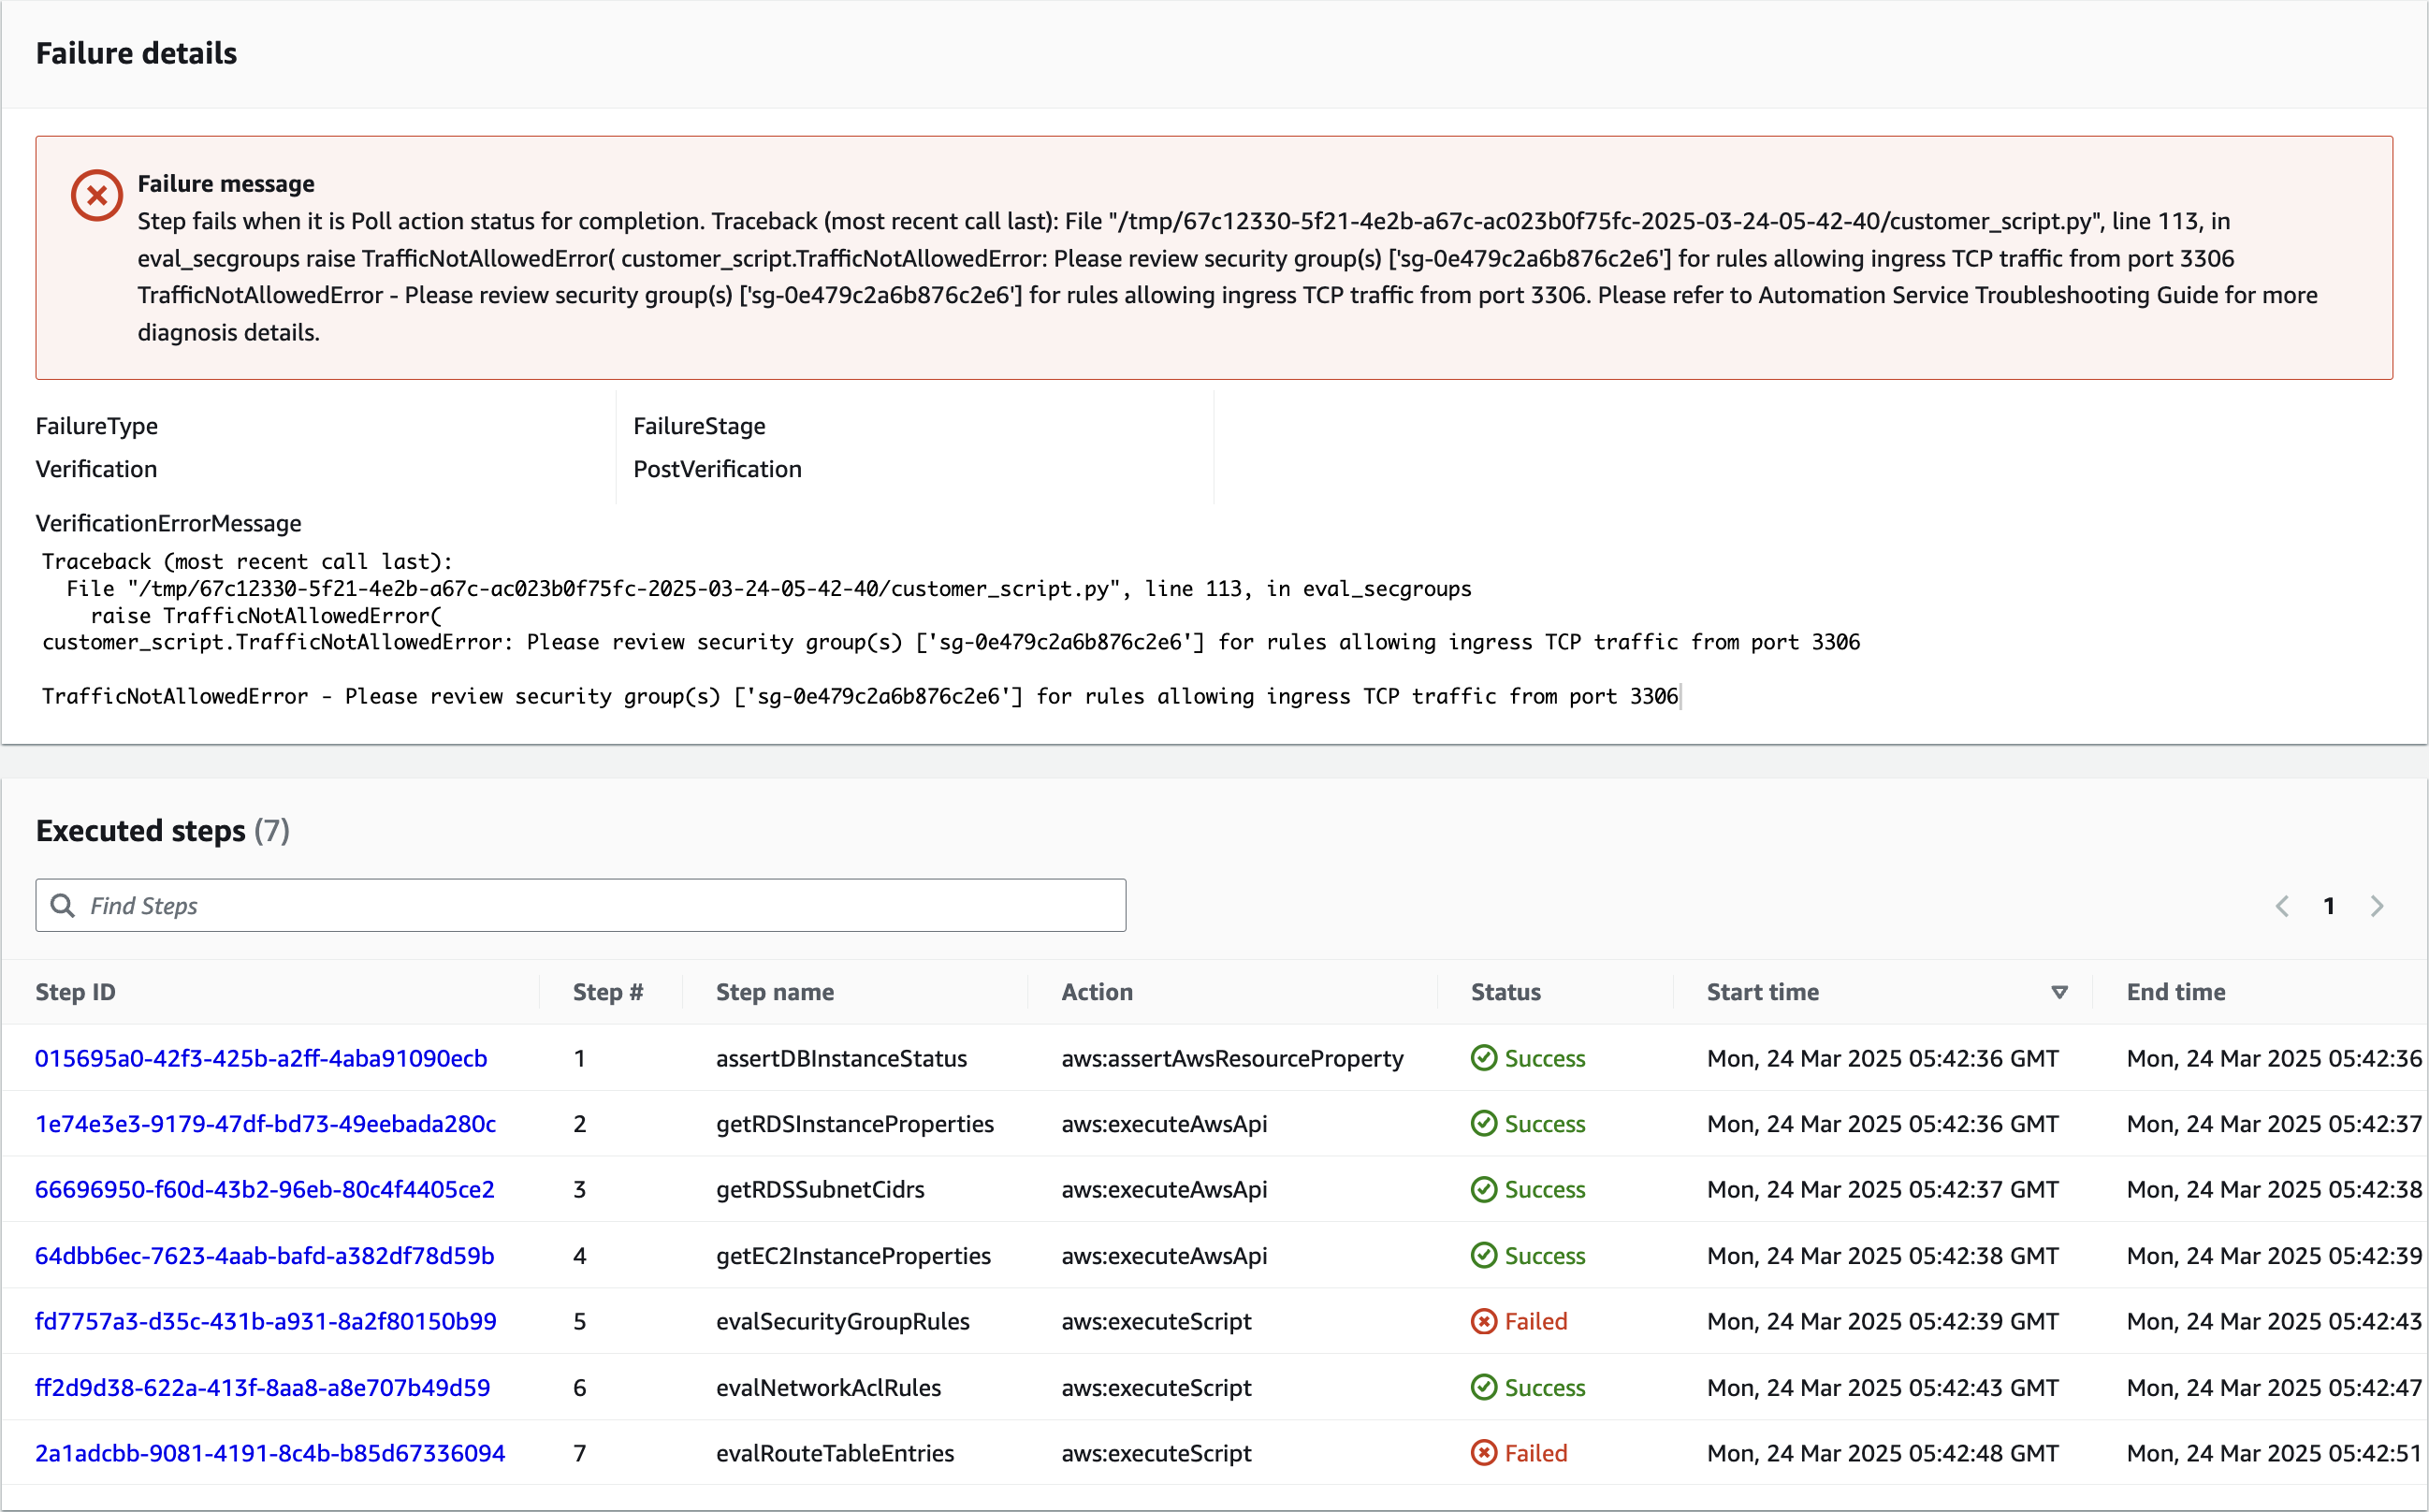Click the Success icon for getEC2InstanceProperties

point(1484,1255)
